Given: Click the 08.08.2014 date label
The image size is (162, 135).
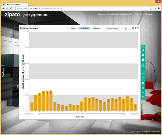Looking at the screenshot, I should point(135,114).
